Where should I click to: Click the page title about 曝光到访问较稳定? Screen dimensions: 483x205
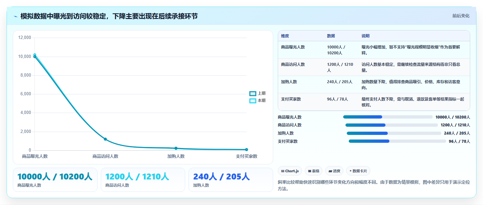109,16
